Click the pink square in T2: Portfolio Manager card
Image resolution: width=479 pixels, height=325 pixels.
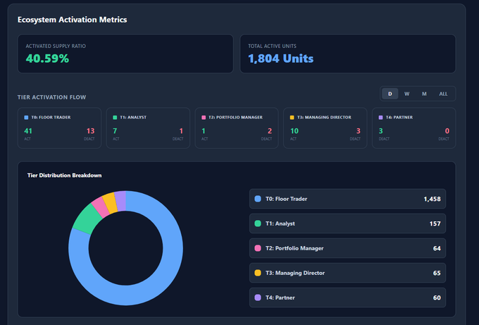click(204, 118)
